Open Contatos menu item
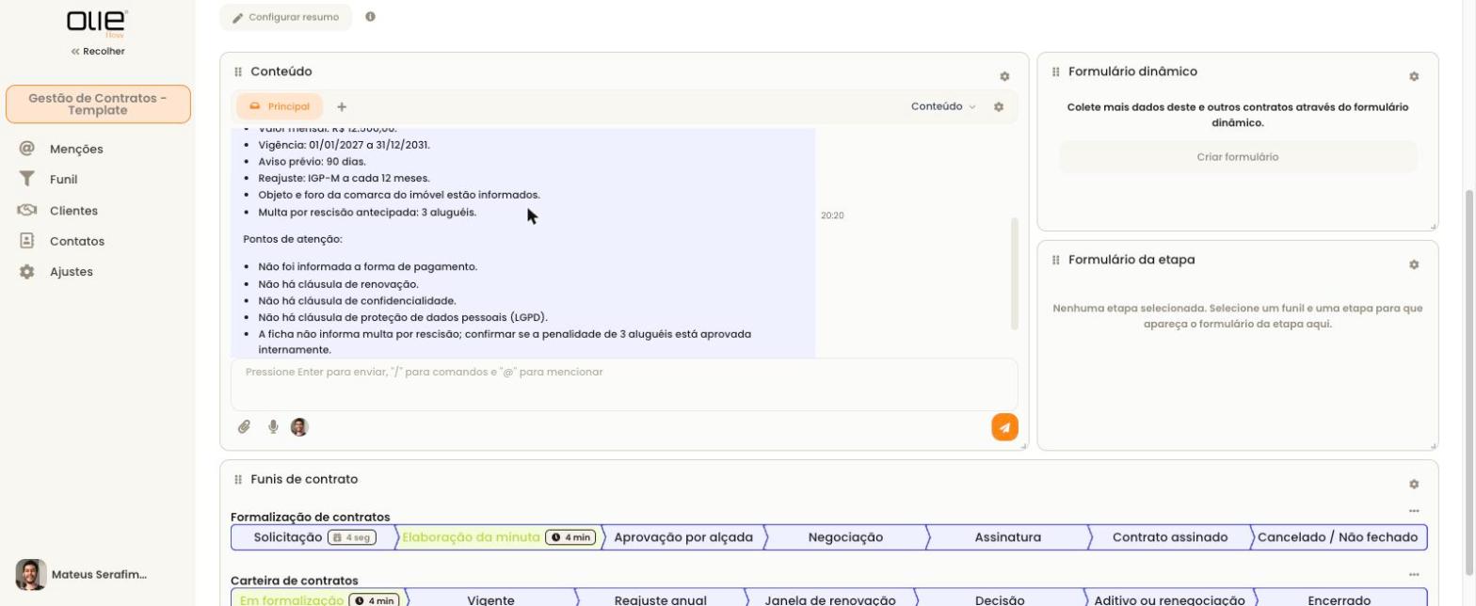 click(77, 241)
